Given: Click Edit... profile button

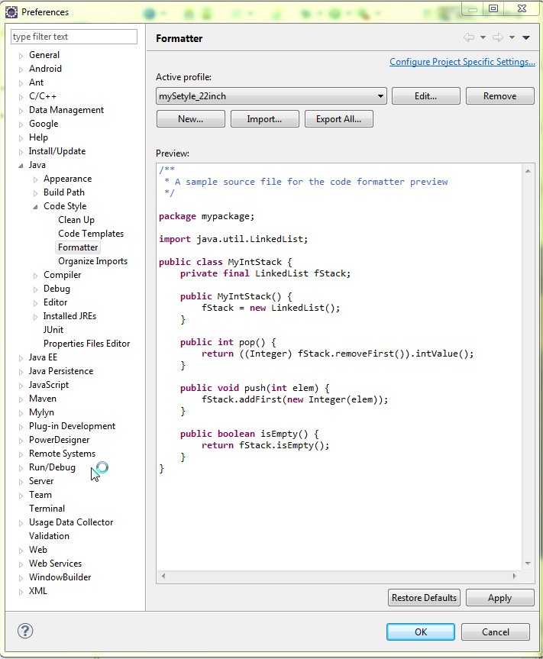Looking at the screenshot, I should [x=425, y=95].
